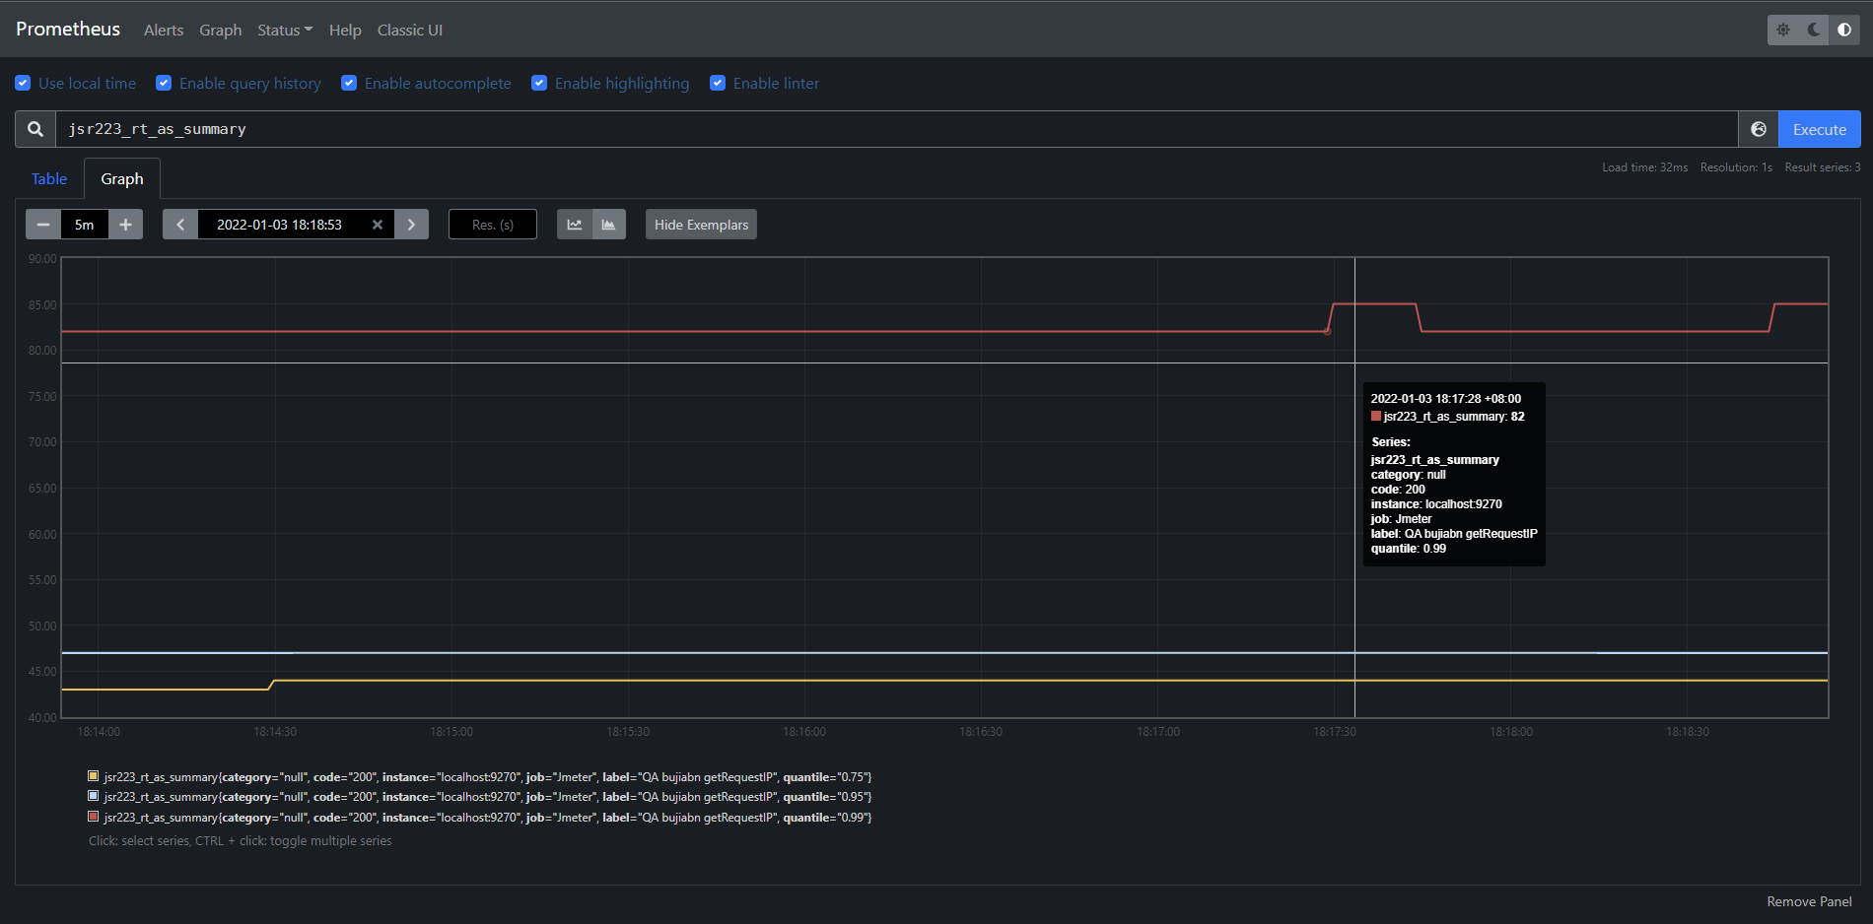The height and width of the screenshot is (924, 1873).
Task: Step back in time with left chevron
Action: (179, 224)
